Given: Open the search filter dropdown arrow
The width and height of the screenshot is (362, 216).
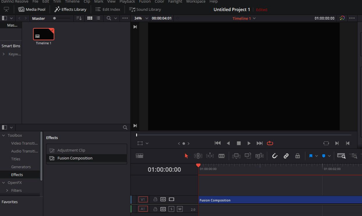Looking at the screenshot, I should (115, 18).
